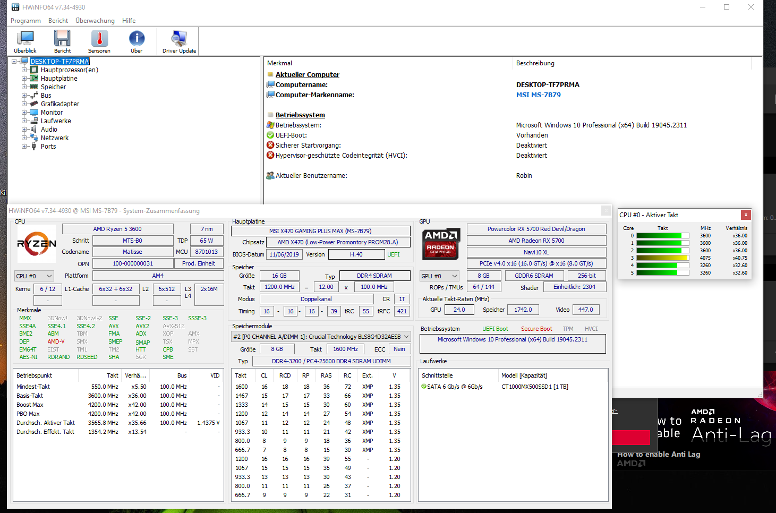The height and width of the screenshot is (513, 776).
Task: Click the AMD Ryzen 5 3600 field
Action: 117,229
